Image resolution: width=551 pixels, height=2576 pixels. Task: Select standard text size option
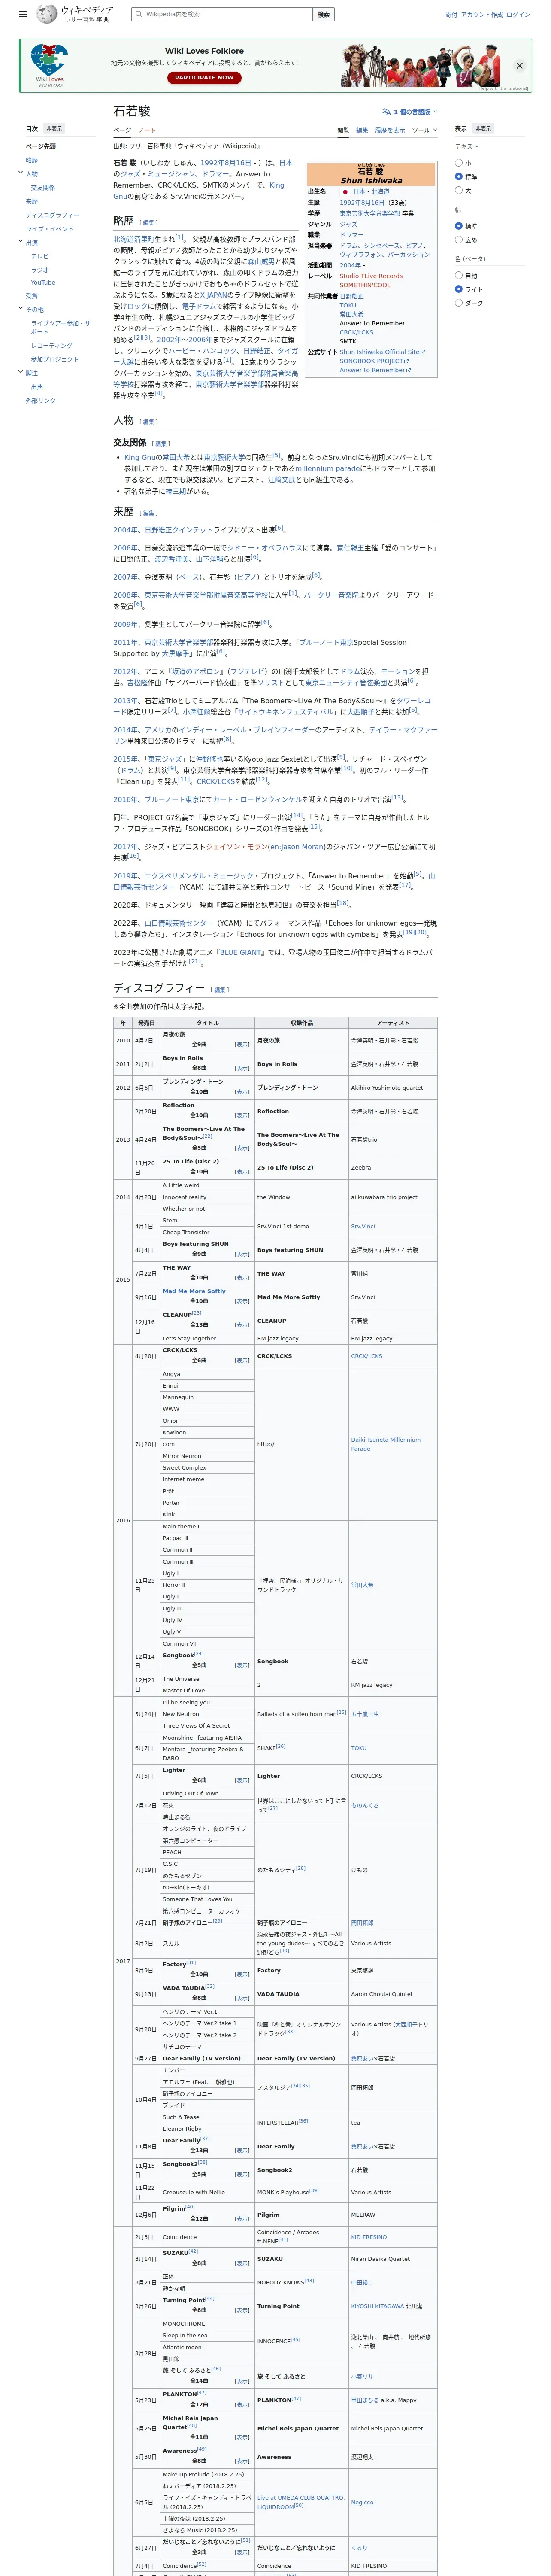tap(459, 177)
